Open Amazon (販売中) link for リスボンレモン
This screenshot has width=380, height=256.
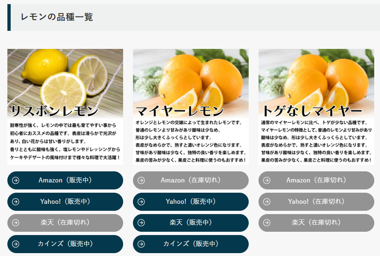pyautogui.click(x=65, y=180)
